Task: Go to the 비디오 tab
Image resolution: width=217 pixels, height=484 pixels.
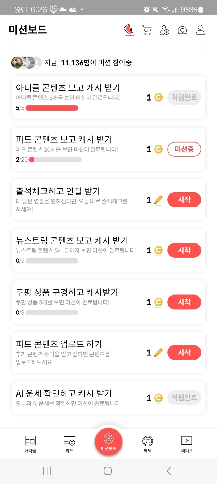Action: tap(187, 444)
